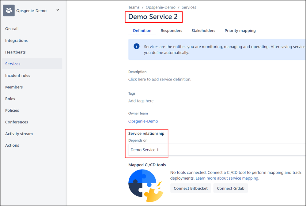The image size is (306, 206).
Task: Switch to the Definition tab
Action: (x=142, y=31)
